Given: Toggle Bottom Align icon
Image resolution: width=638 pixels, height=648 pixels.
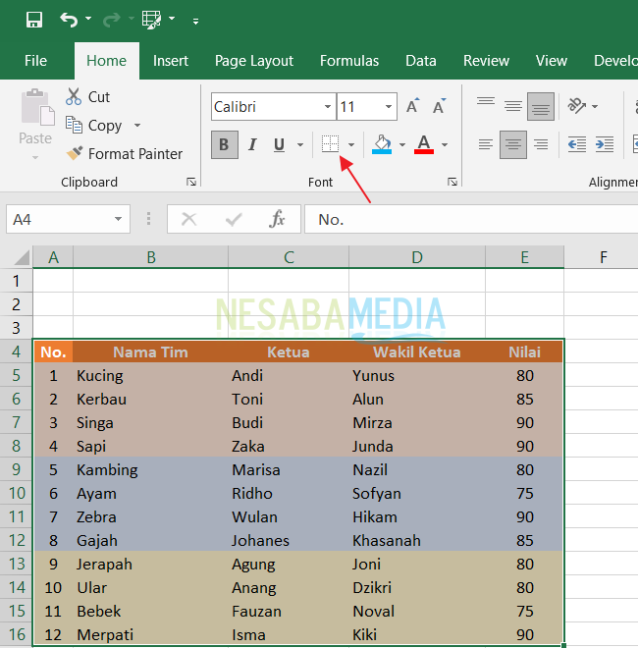Looking at the screenshot, I should (x=541, y=107).
